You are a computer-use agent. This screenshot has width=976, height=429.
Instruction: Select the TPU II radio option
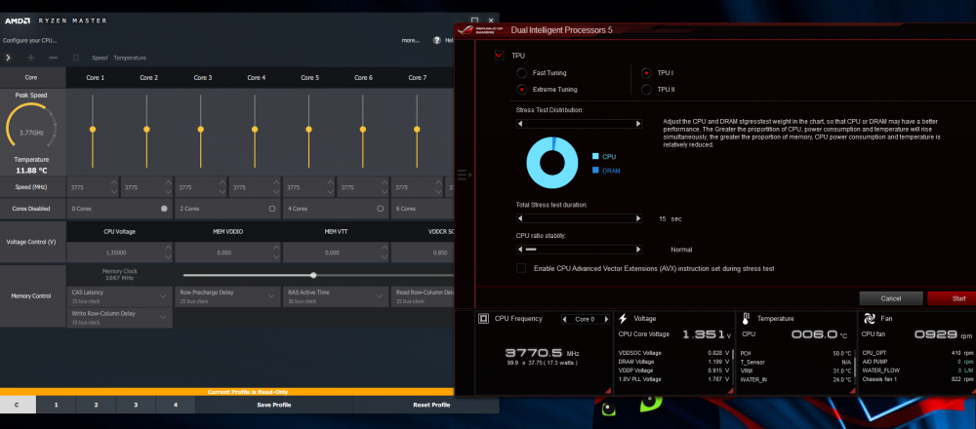click(x=646, y=90)
